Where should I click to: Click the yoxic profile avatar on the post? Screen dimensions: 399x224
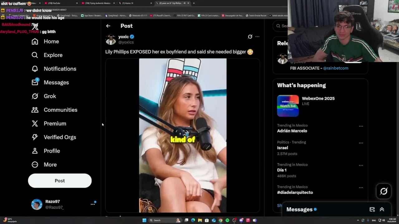coord(111,39)
